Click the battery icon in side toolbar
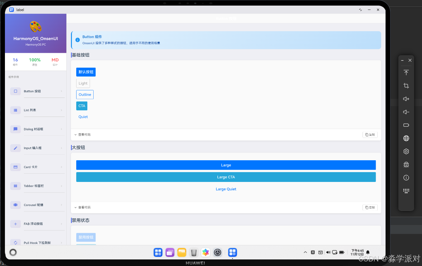 (406, 125)
